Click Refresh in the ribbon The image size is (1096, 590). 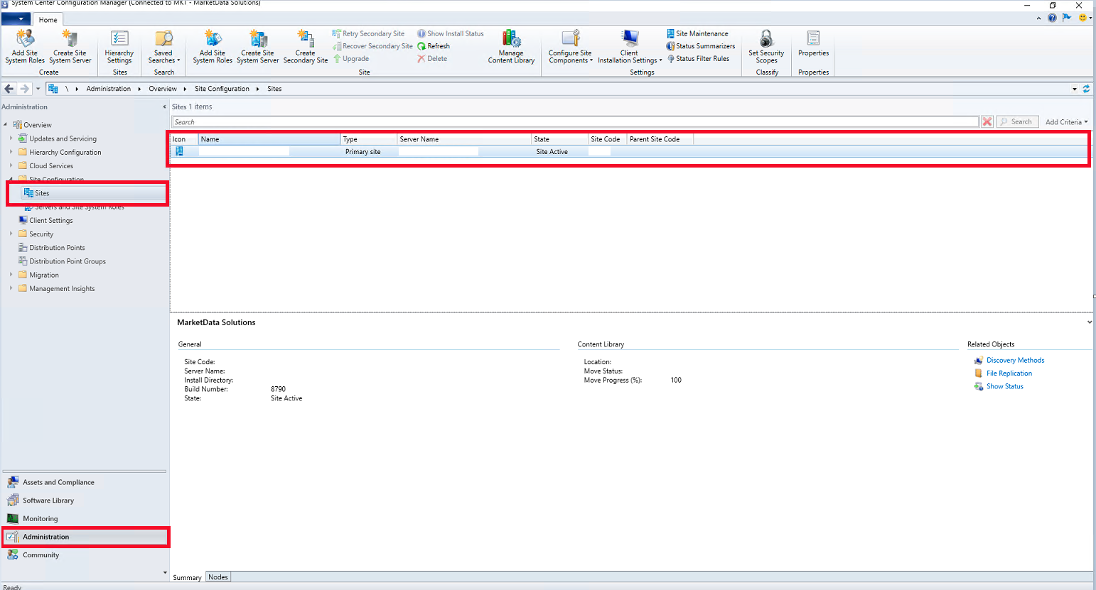434,46
